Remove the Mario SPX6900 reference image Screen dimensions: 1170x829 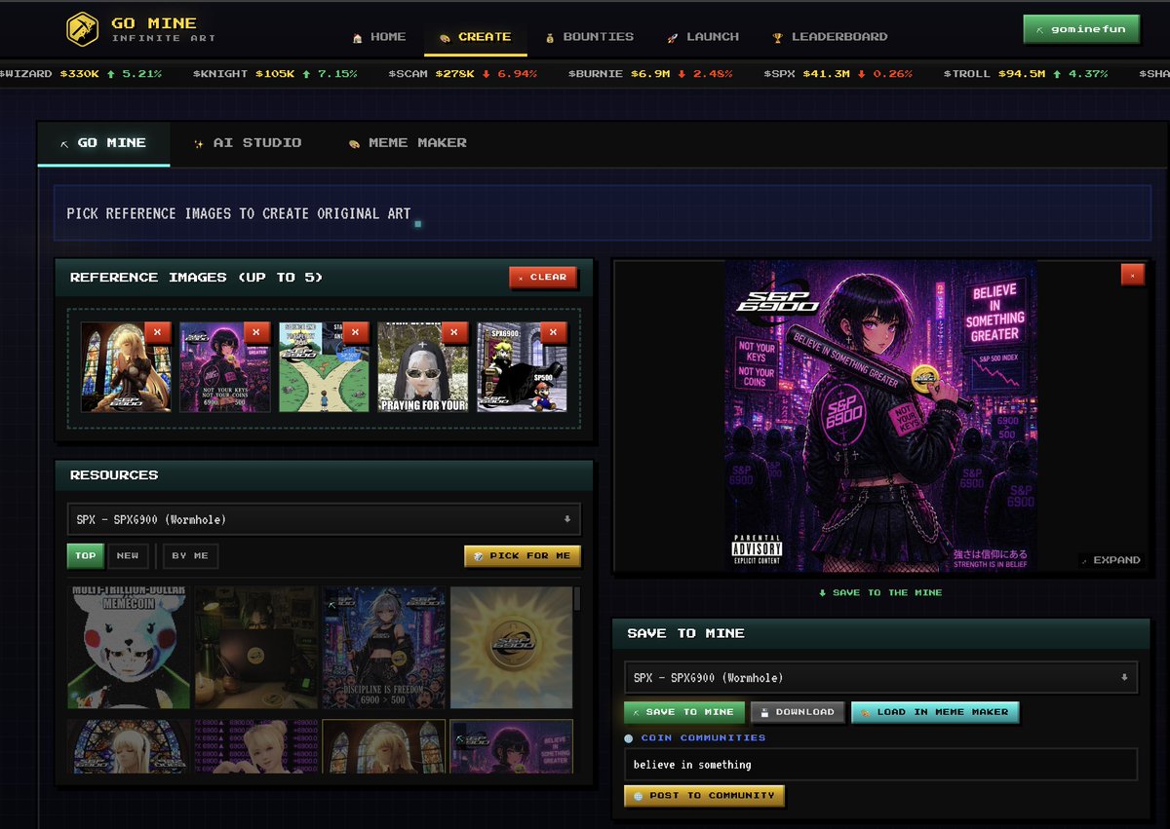coord(554,332)
